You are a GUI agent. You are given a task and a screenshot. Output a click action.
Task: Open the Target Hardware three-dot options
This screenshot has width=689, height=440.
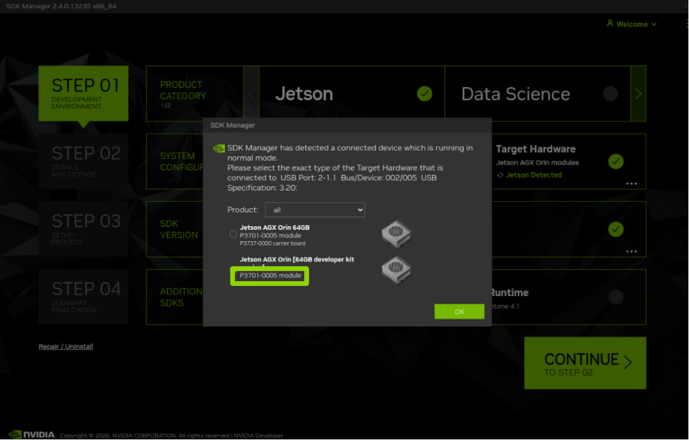pos(631,184)
